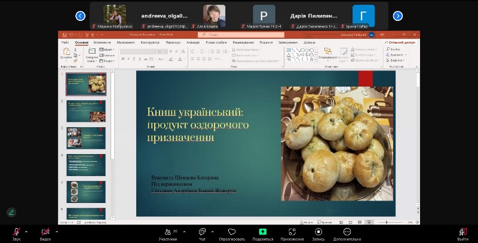Expand the caret next to Участники

[x=184, y=232]
